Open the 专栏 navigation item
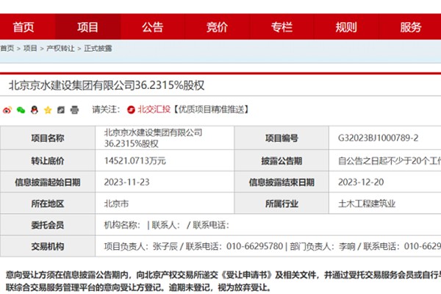This screenshot has width=441, height=294. (x=282, y=27)
